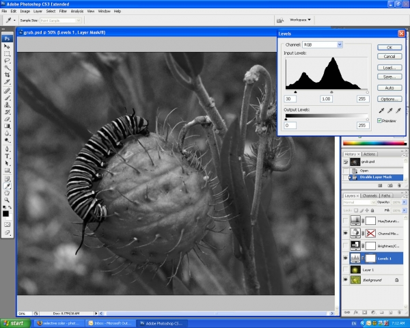
Task: Select the Dodge tool
Action: (x=7, y=140)
